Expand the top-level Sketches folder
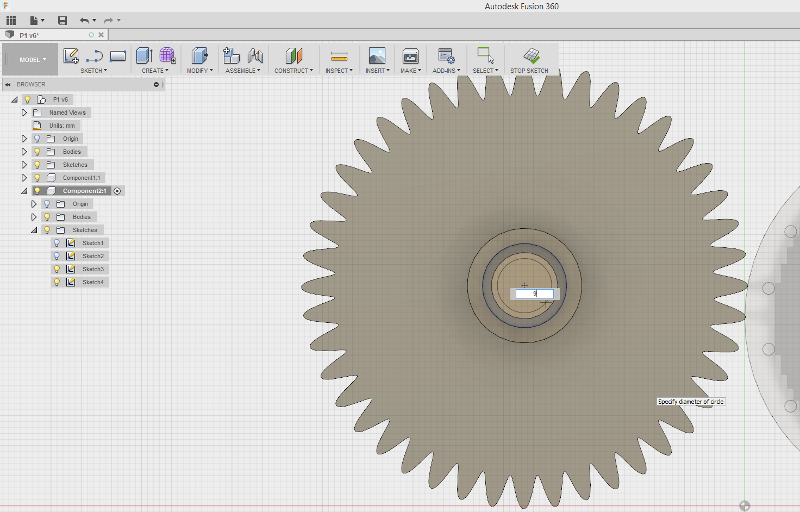The width and height of the screenshot is (800, 512). pyautogui.click(x=24, y=165)
